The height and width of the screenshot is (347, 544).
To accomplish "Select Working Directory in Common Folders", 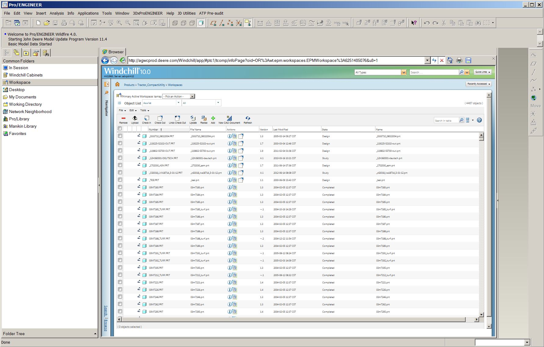I will [x=25, y=104].
